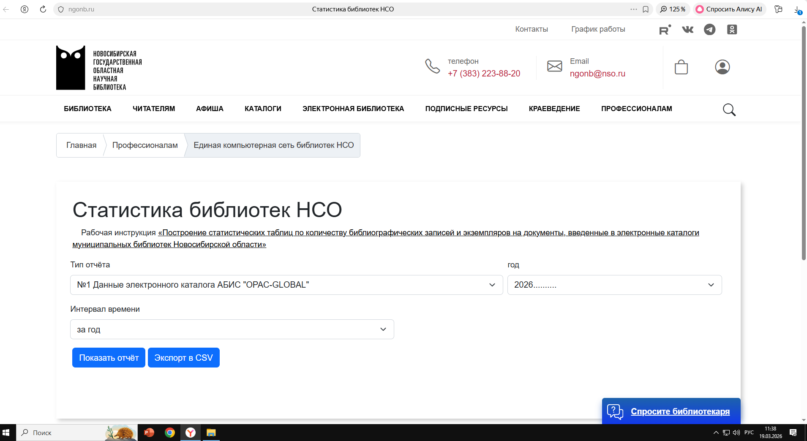Bookmark the page using address bar icon
Viewport: 807px width, 441px height.
coord(646,9)
